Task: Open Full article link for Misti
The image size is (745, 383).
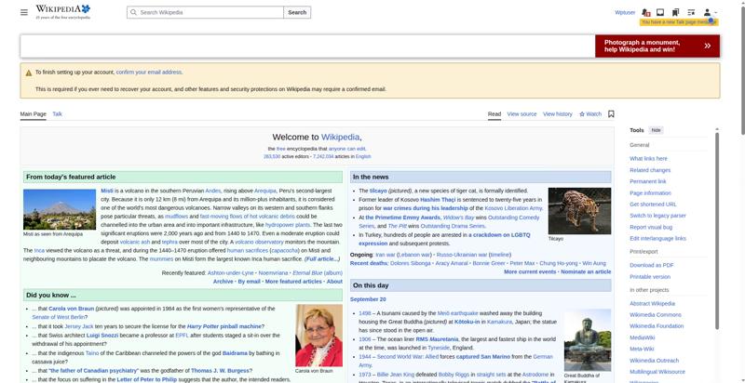Action: (322, 258)
